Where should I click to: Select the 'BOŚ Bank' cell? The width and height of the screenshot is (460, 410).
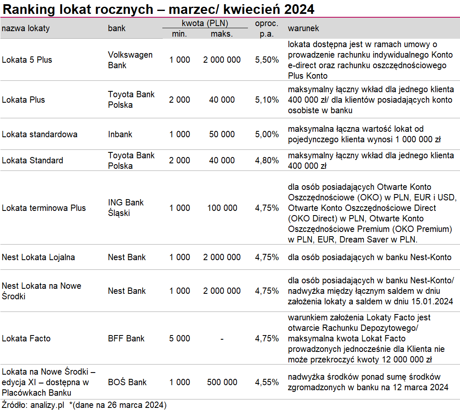[x=127, y=382]
